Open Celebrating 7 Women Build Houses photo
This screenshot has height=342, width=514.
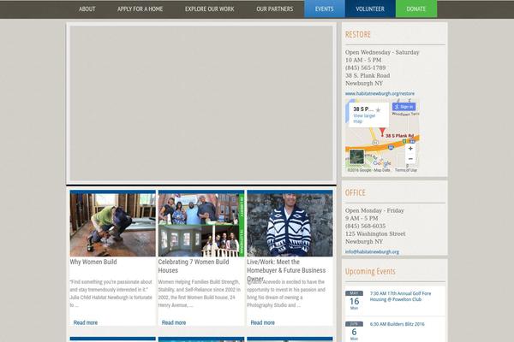point(201,223)
